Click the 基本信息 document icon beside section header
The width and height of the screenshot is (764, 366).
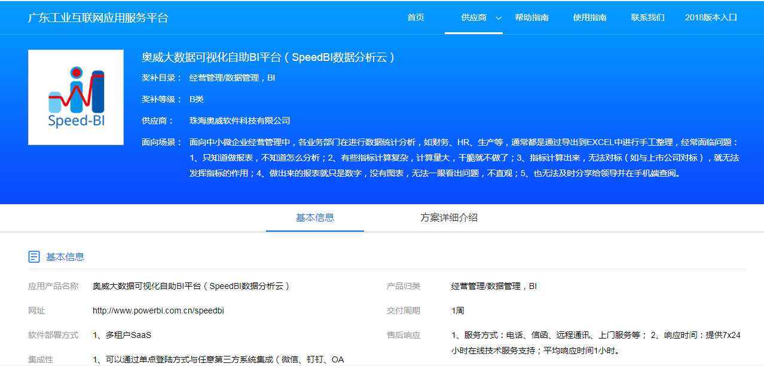(x=33, y=256)
